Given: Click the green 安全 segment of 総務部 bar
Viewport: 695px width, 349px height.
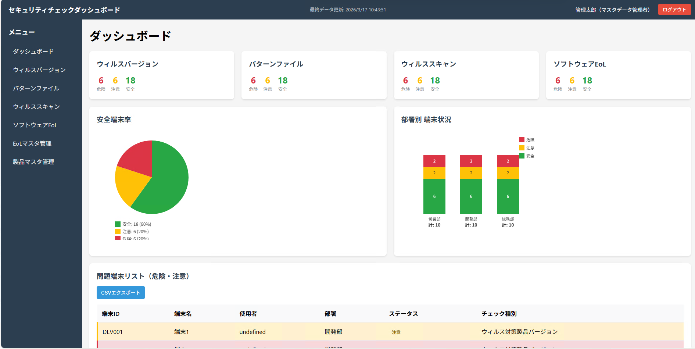Looking at the screenshot, I should [x=508, y=196].
